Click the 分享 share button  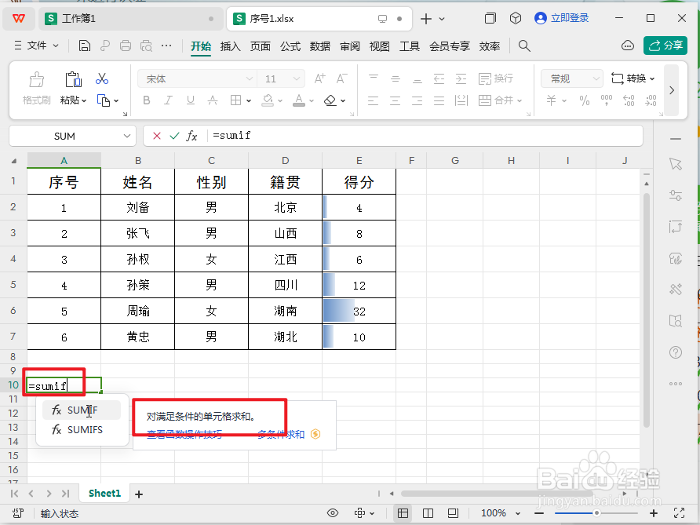coord(665,46)
